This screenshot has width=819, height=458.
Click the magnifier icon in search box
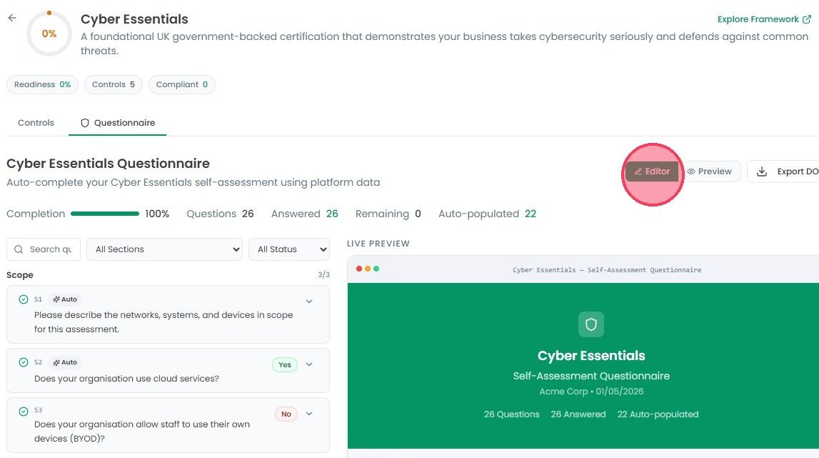click(x=19, y=249)
